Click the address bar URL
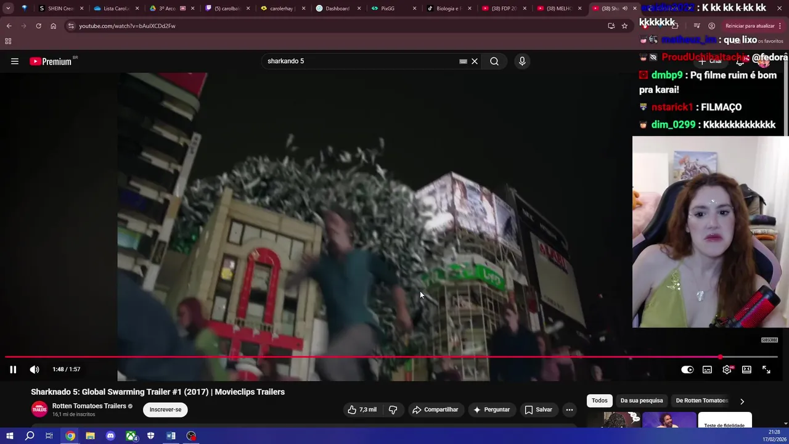 click(127, 26)
